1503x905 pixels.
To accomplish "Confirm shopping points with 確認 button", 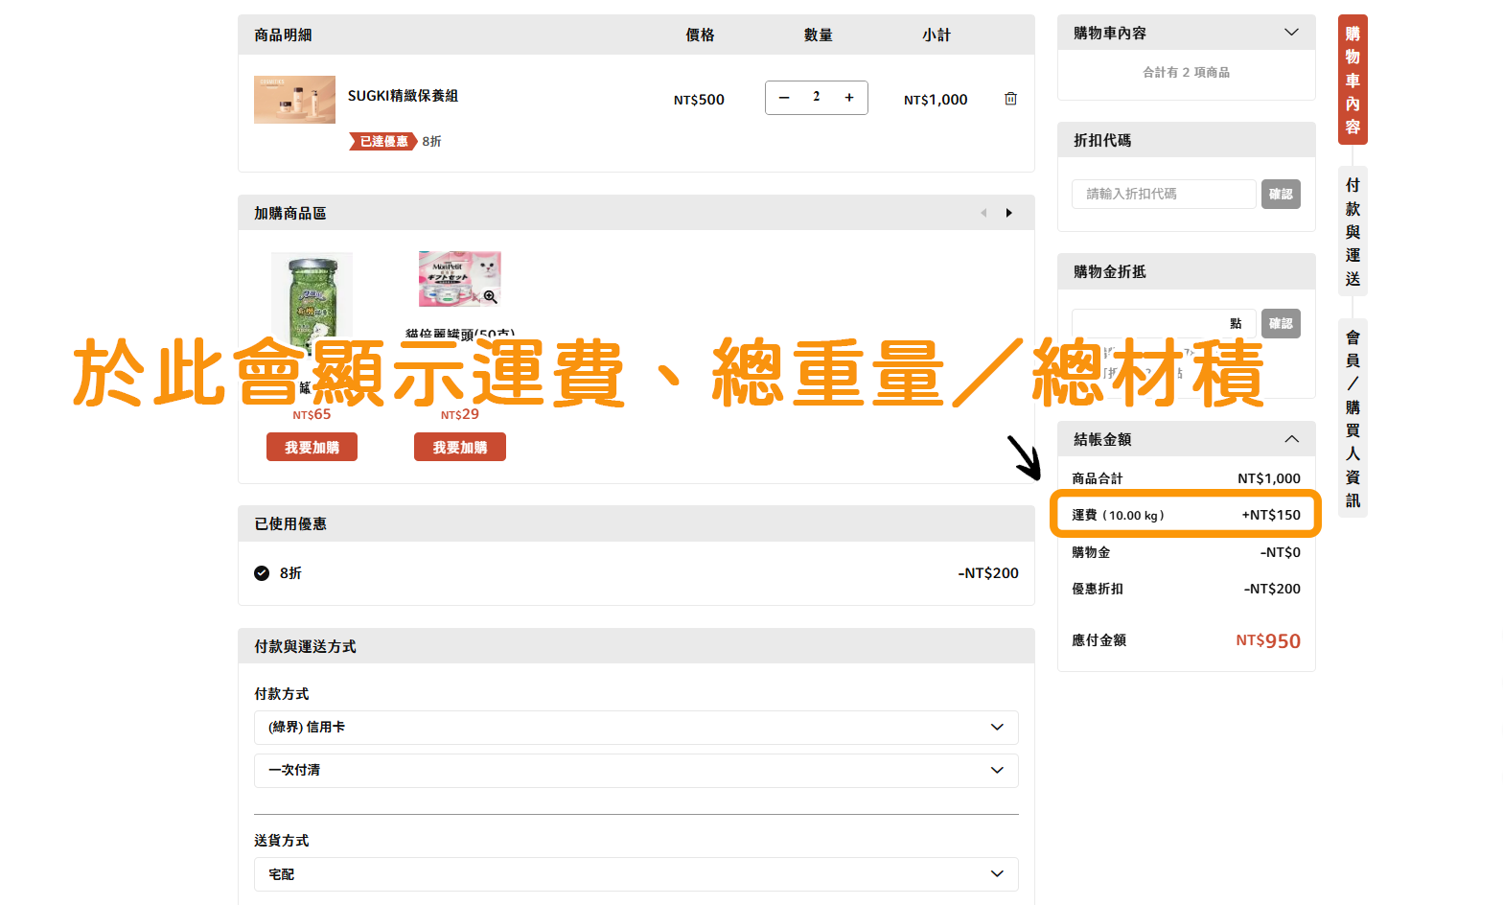I will (1281, 323).
